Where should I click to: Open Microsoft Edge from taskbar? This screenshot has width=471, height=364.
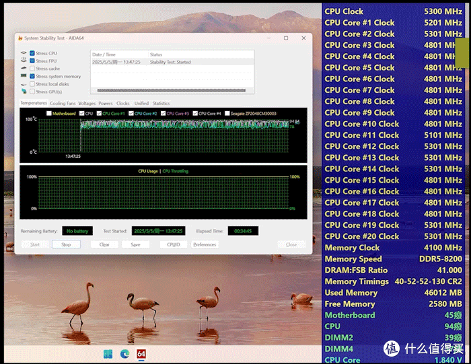[124, 354]
